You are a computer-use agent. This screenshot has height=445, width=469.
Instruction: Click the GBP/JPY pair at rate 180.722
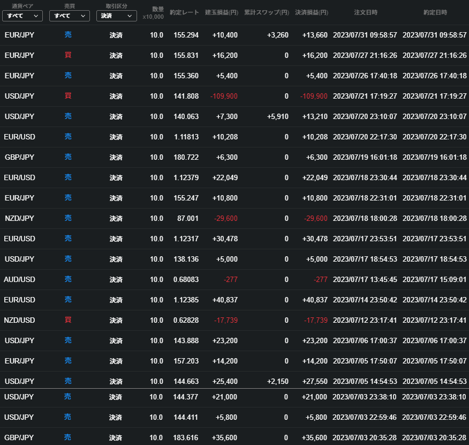click(x=19, y=157)
